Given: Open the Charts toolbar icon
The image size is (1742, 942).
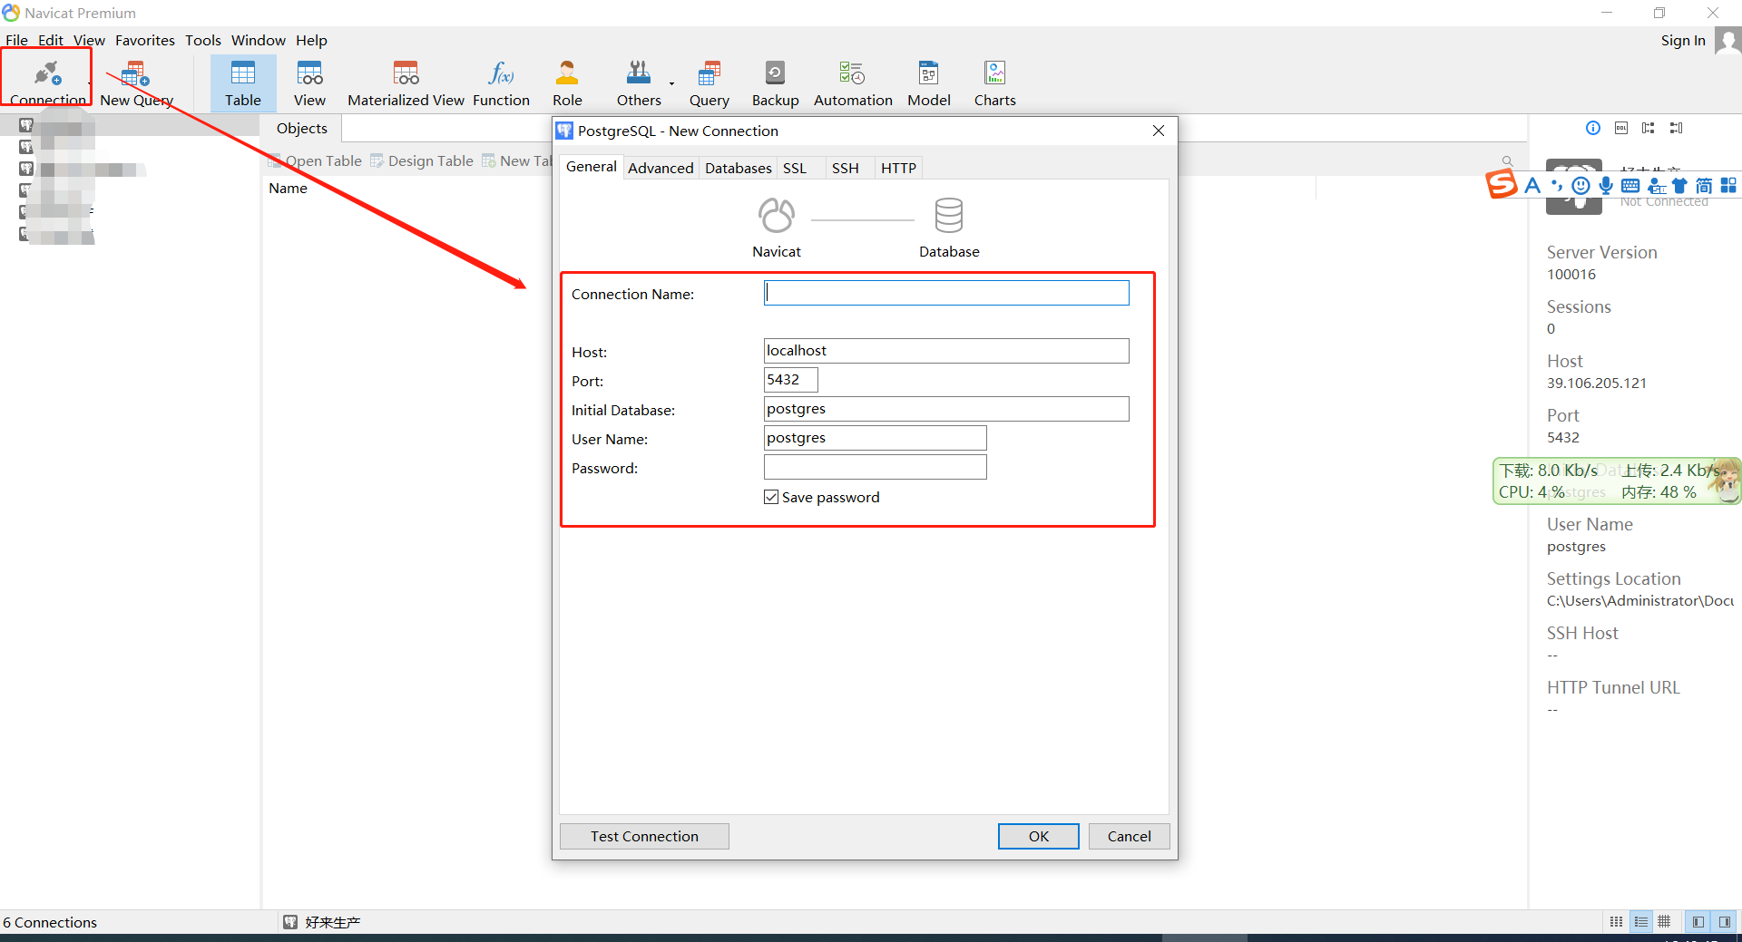Looking at the screenshot, I should 994,82.
